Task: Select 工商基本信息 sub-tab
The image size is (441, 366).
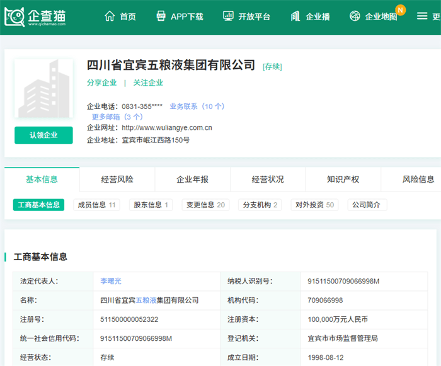Action: [x=38, y=205]
